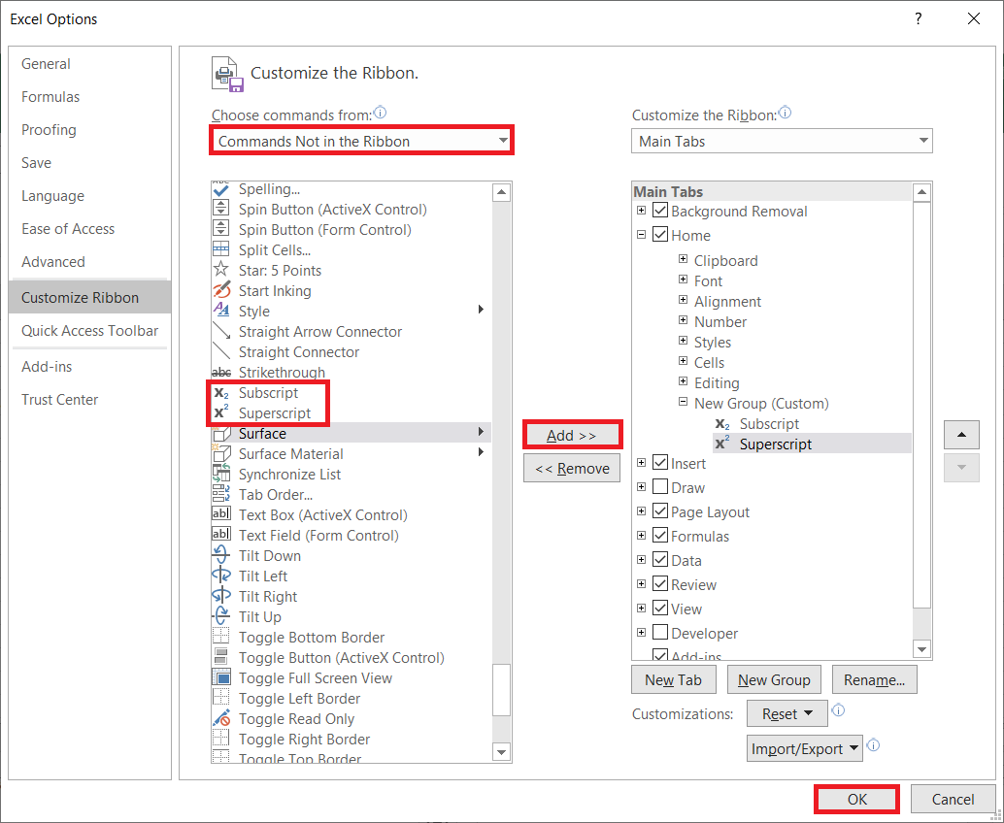Select the Straight Connector icon

pyautogui.click(x=221, y=352)
